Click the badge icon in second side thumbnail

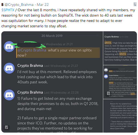point(108,93)
